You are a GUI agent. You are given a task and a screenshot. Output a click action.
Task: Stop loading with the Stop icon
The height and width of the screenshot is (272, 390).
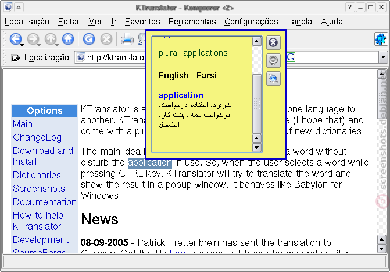(106, 39)
